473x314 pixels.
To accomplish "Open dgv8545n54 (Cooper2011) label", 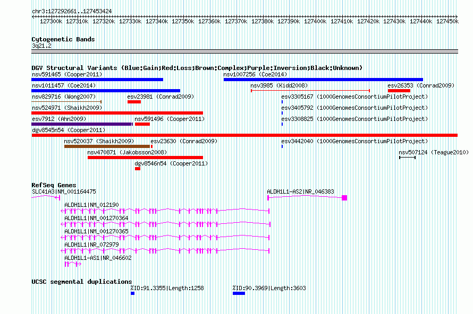I will (x=69, y=130).
